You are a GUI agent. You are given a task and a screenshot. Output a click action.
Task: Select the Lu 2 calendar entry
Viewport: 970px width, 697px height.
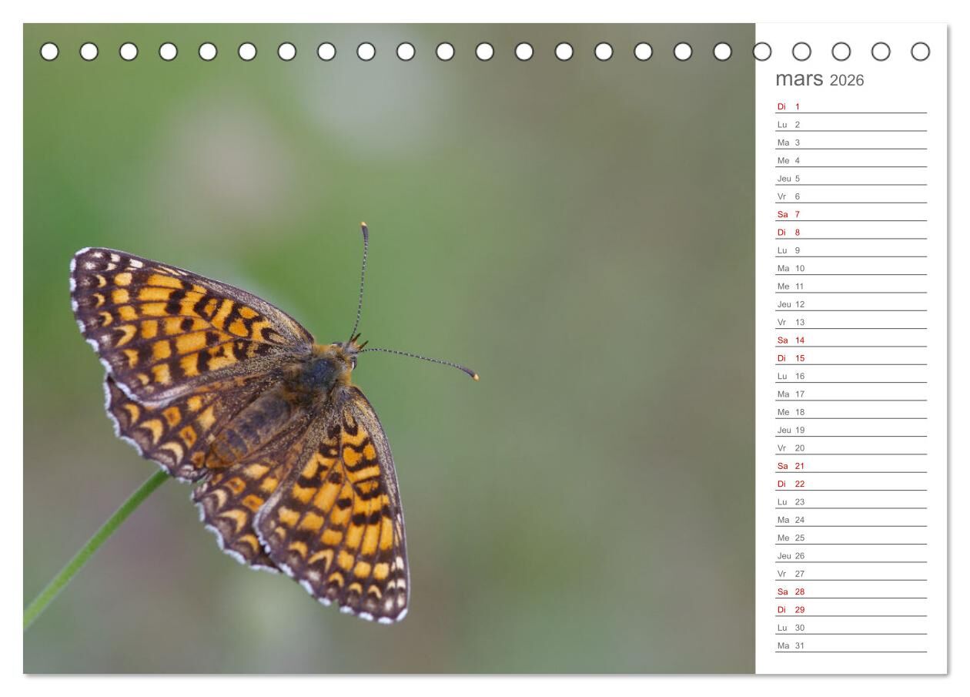pos(851,125)
